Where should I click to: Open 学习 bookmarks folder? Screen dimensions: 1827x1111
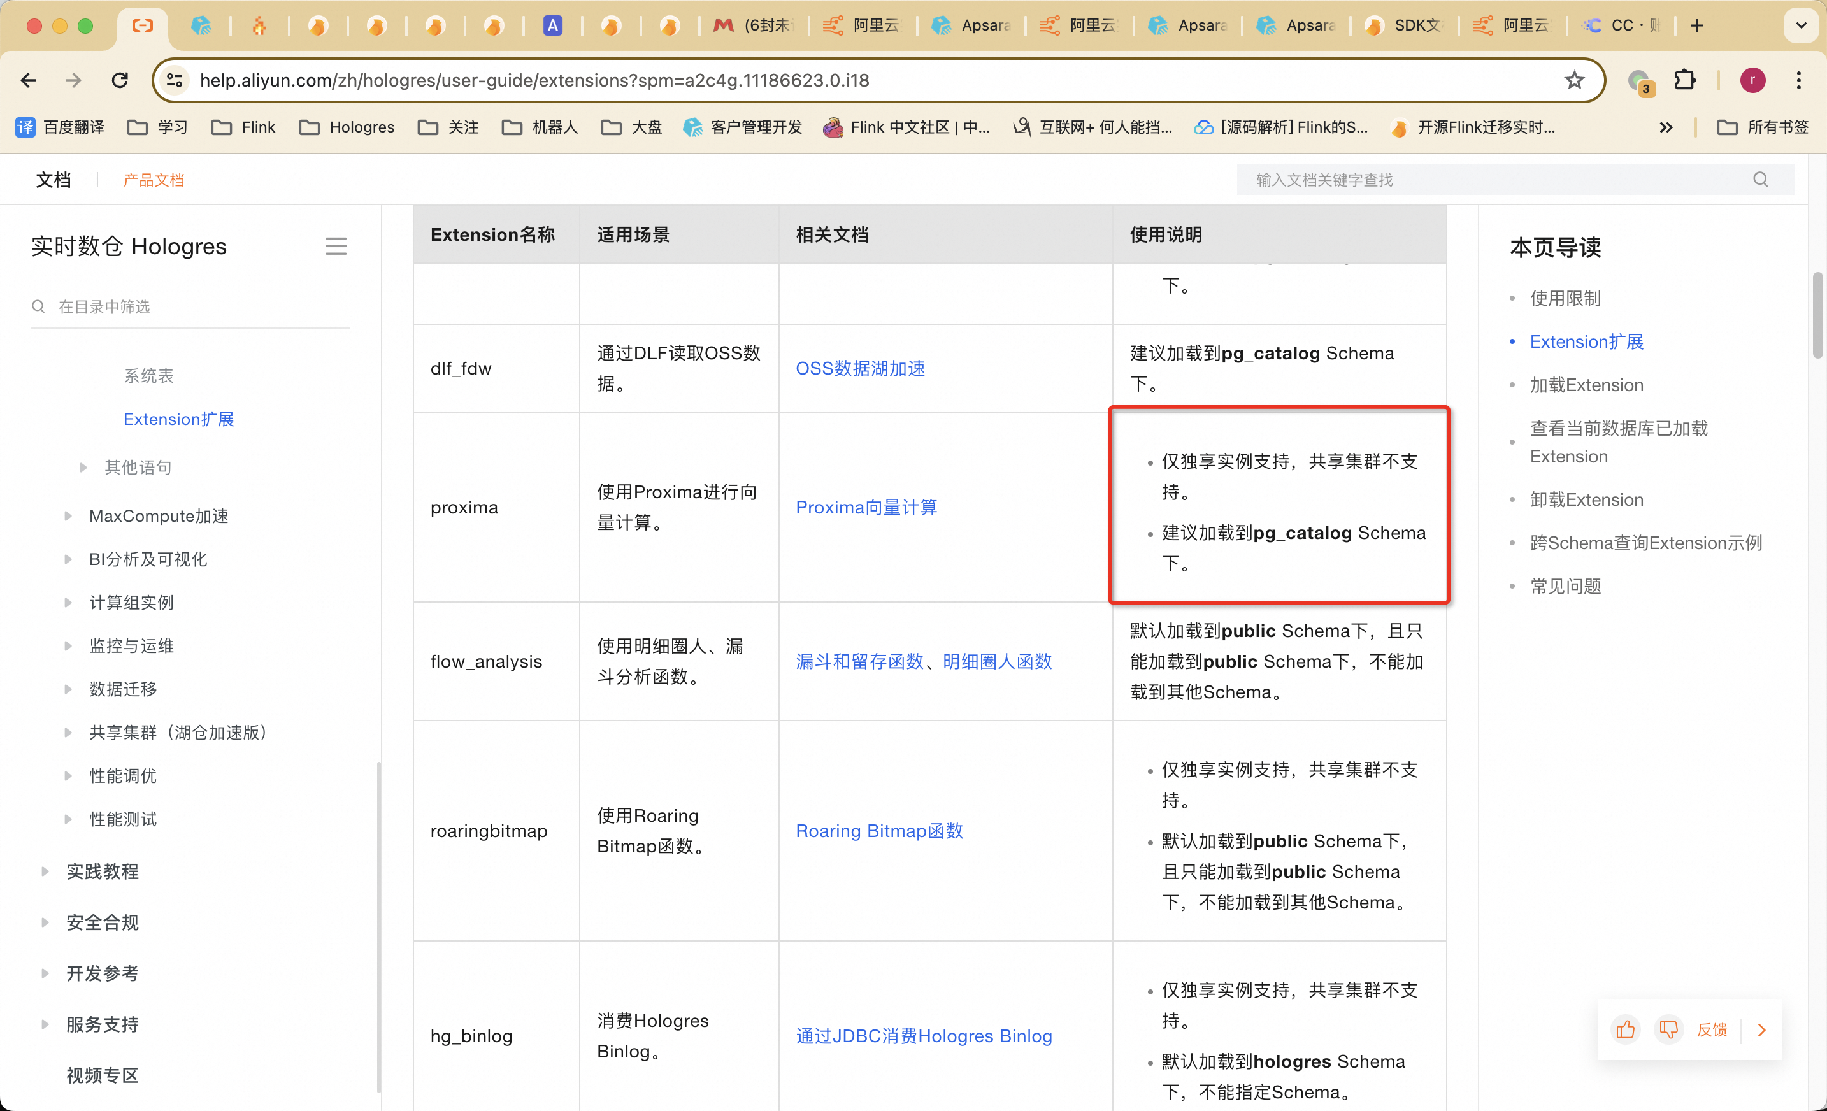[x=157, y=127]
